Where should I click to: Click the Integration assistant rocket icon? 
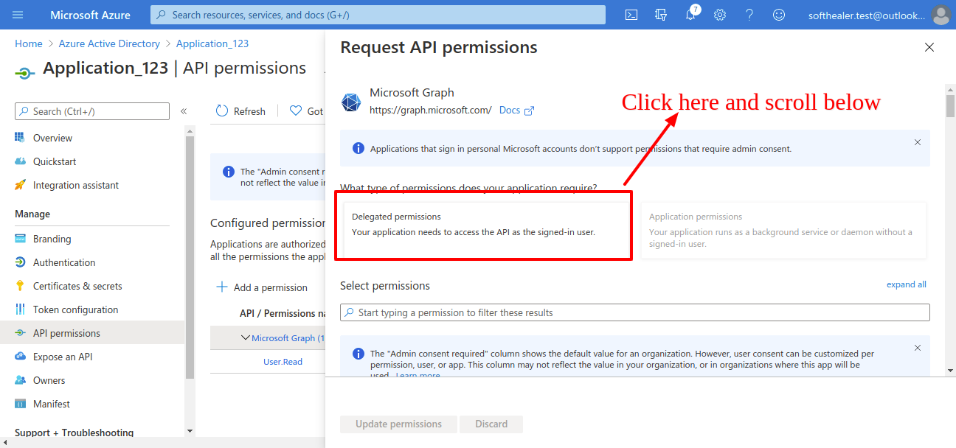20,185
